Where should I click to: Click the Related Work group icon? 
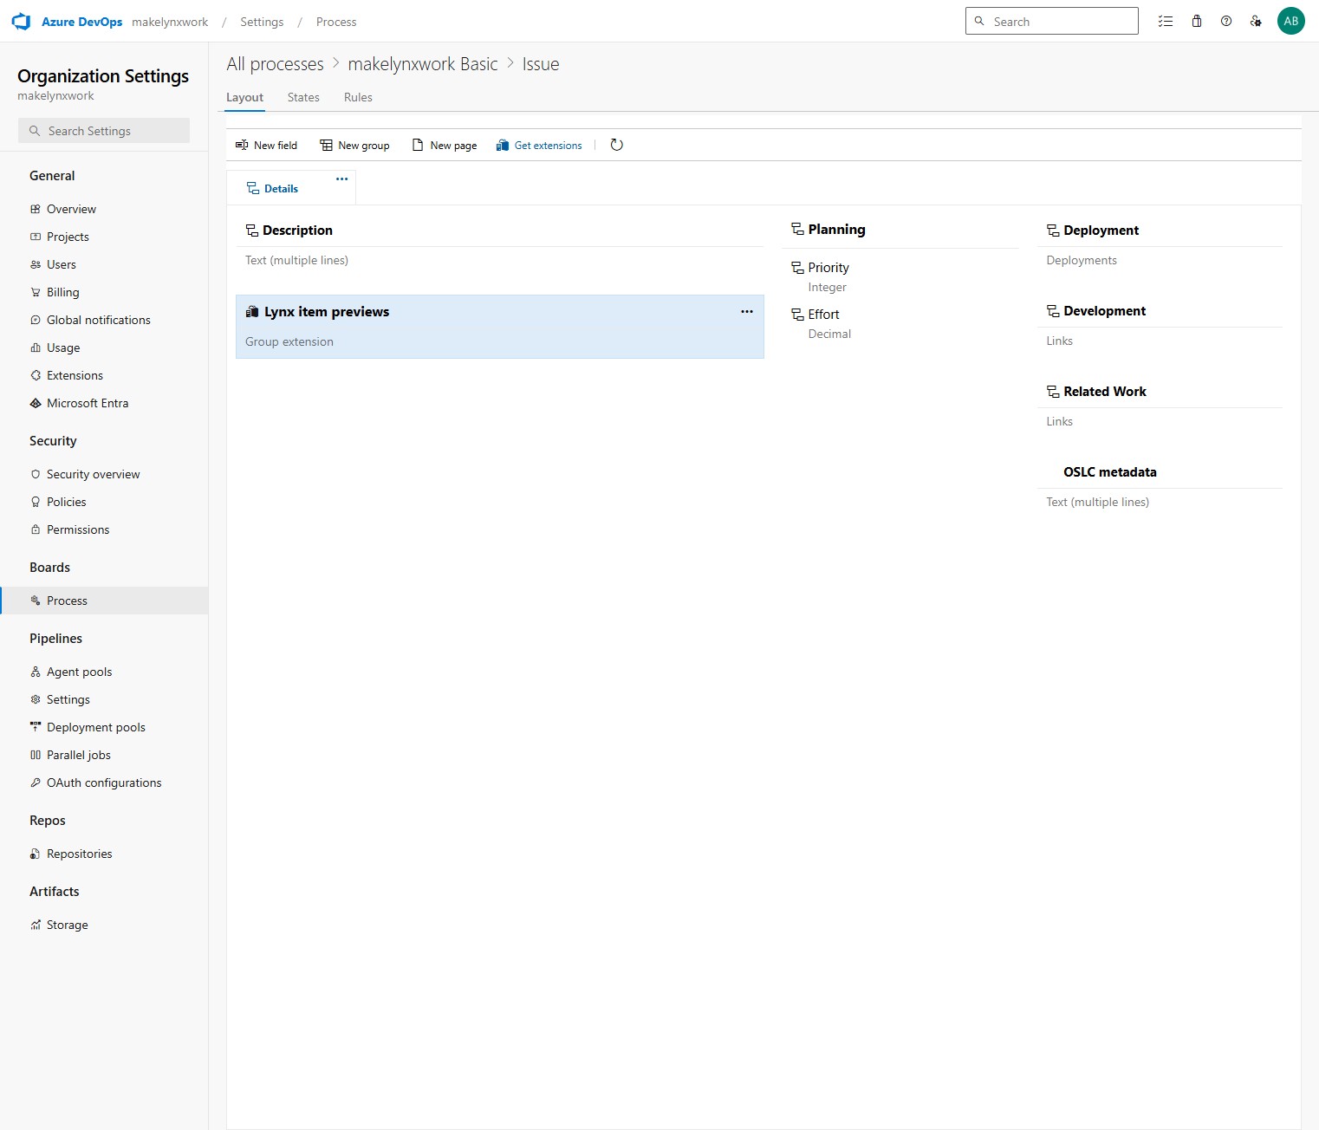click(1053, 392)
